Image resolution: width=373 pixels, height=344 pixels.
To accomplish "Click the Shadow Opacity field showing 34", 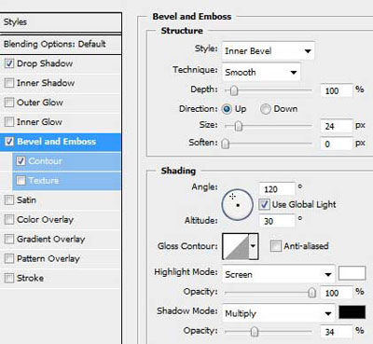I will pyautogui.click(x=337, y=332).
